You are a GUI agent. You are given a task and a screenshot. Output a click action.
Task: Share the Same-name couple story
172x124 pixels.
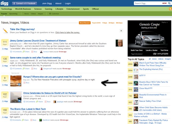26,69
